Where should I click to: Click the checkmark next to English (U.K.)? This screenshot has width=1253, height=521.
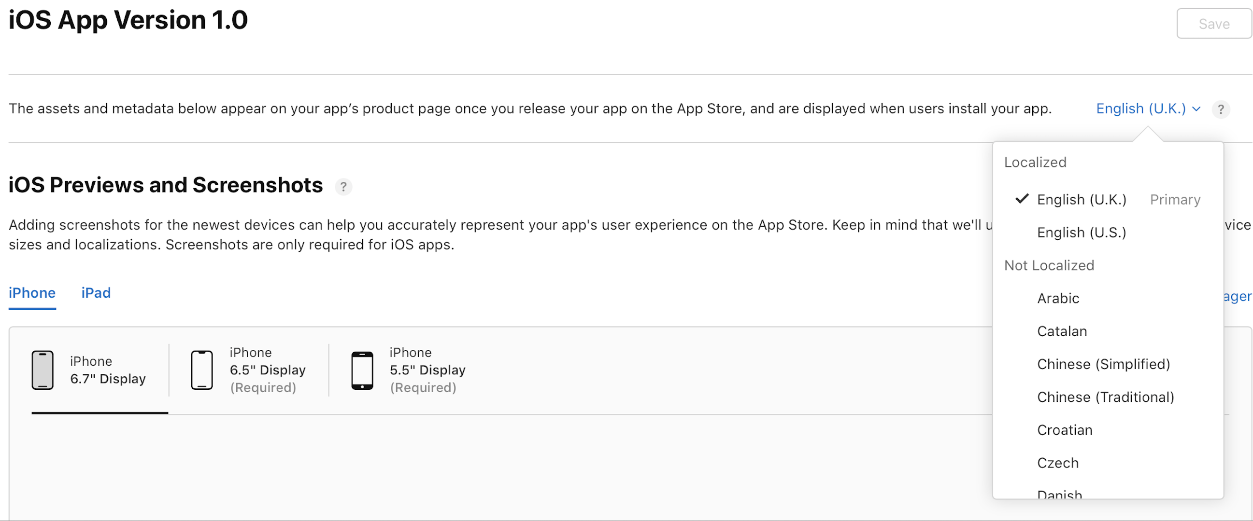(1021, 199)
